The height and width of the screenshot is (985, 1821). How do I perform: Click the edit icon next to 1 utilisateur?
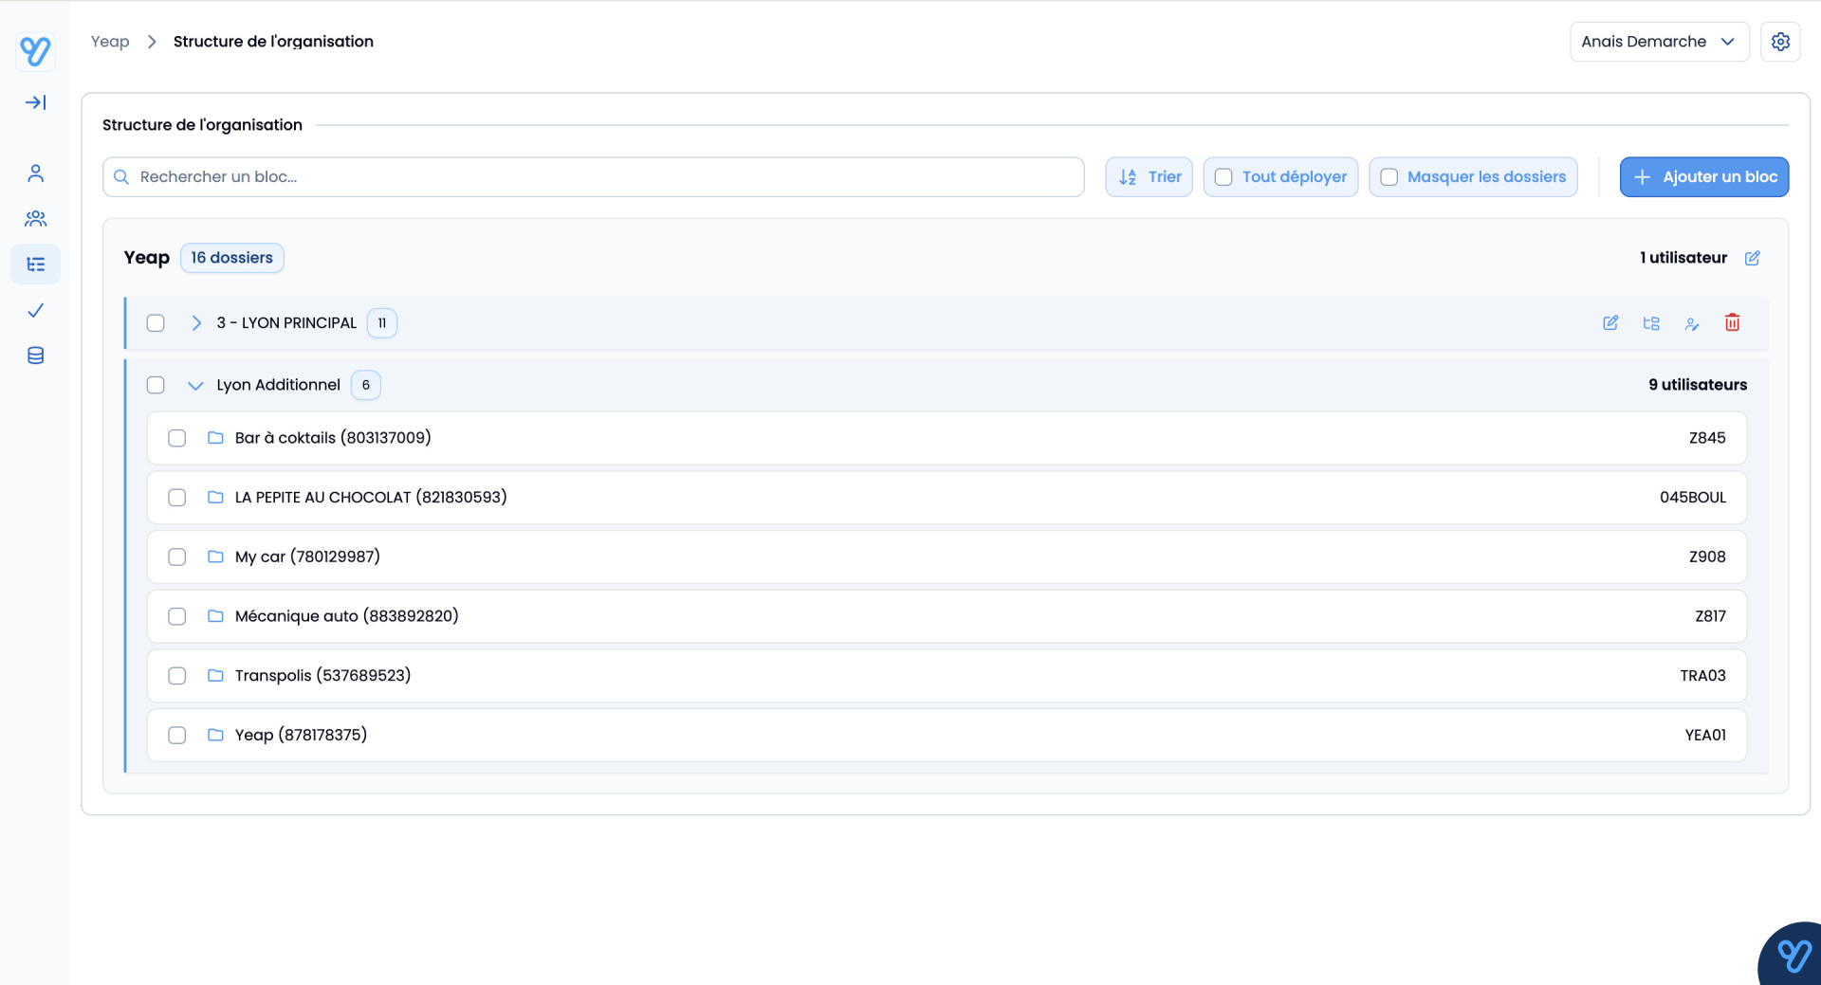tap(1752, 258)
